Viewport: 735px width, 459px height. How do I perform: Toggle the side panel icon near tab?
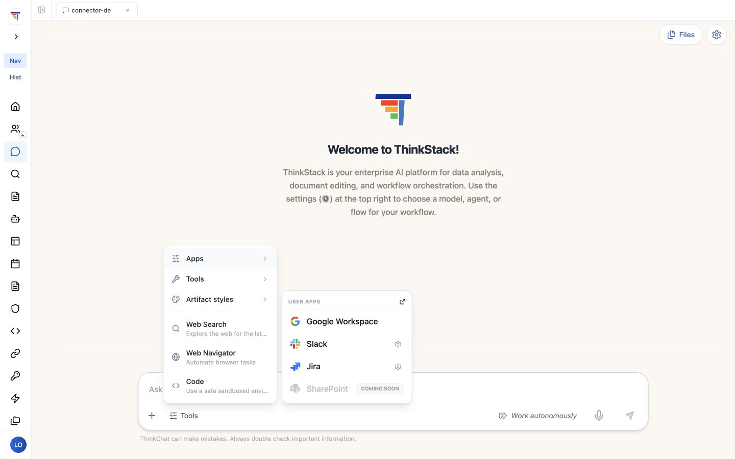[41, 10]
